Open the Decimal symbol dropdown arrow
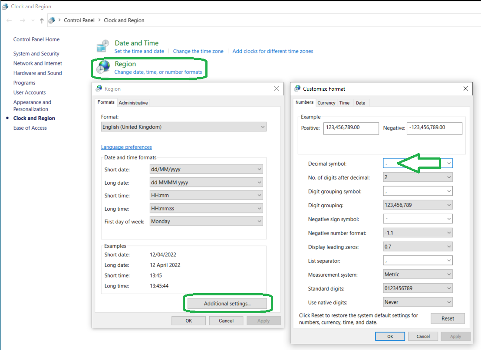The image size is (481, 350). (449, 164)
